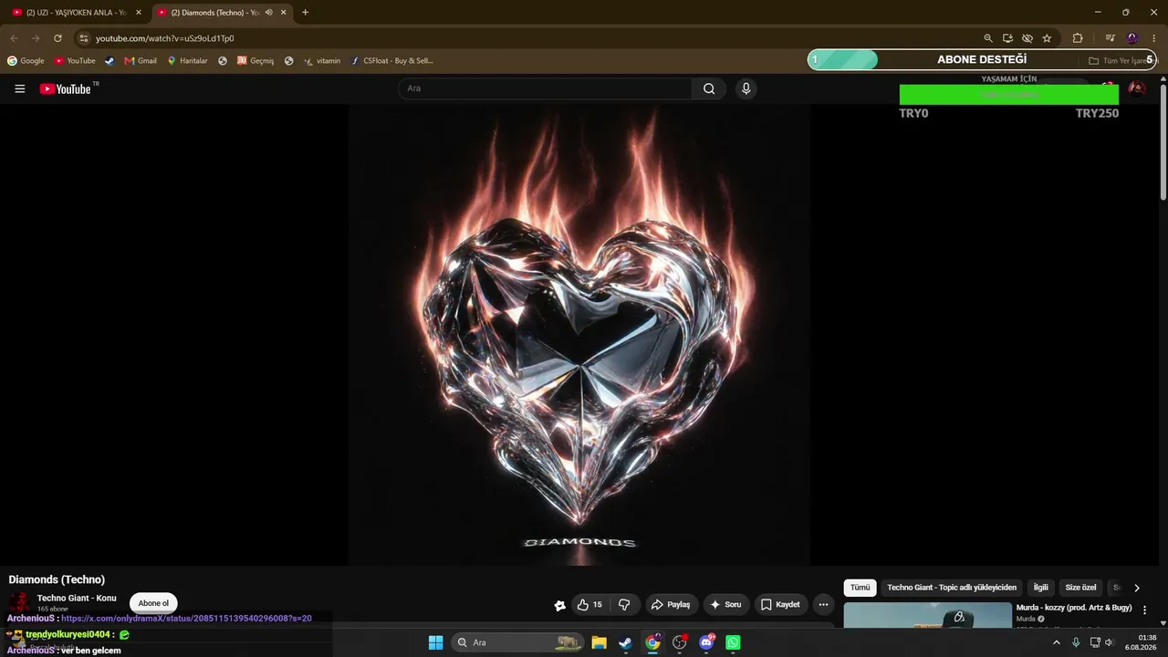This screenshot has width=1168, height=657.
Task: Open the Haritalar bookmark
Action: [187, 61]
